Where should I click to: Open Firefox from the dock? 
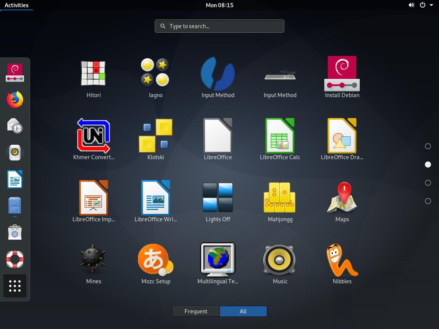click(15, 99)
